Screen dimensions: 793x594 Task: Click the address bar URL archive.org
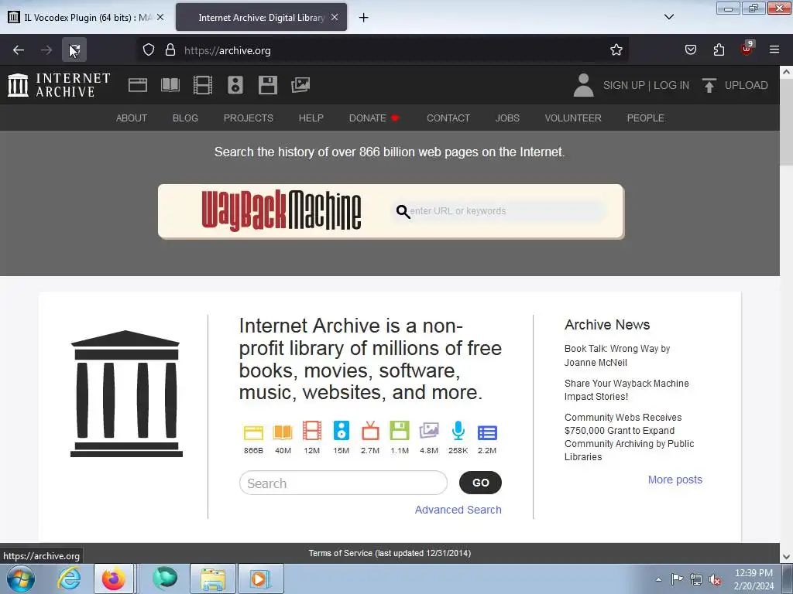(x=228, y=50)
